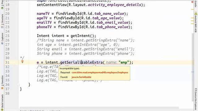Click activity_employee_details on line 18
Image resolution: width=198 pixels, height=111 pixels.
pos(114,5)
